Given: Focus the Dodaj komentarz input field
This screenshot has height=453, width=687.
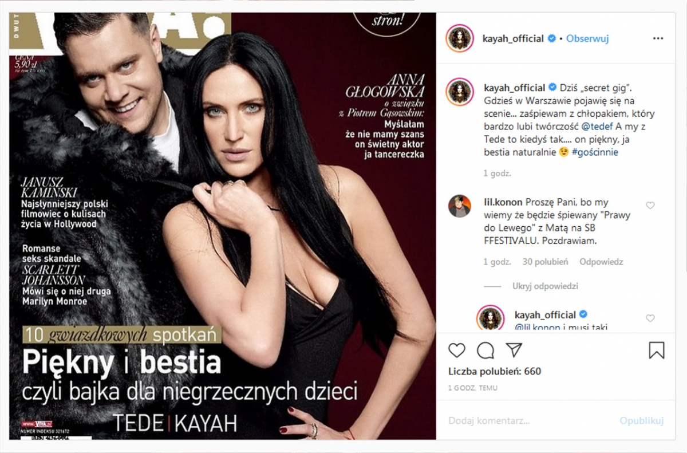Looking at the screenshot, I should click(530, 420).
